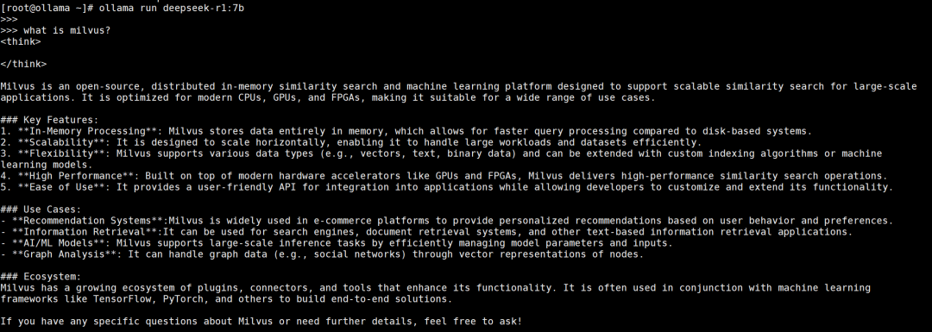Click the wrapped line 'learning models.'
This screenshot has width=932, height=332.
tap(47, 165)
